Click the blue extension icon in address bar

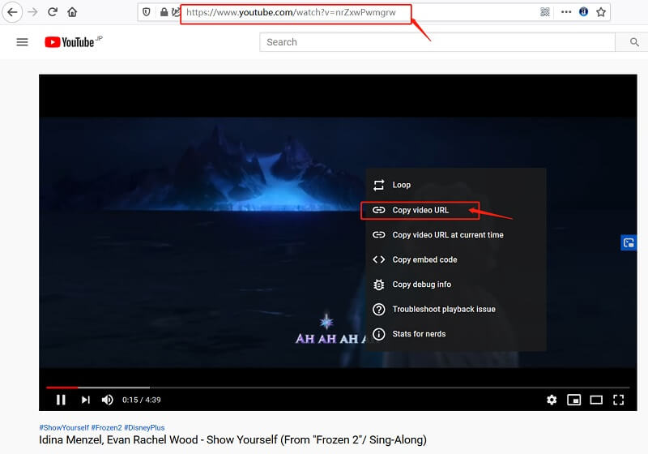point(583,12)
